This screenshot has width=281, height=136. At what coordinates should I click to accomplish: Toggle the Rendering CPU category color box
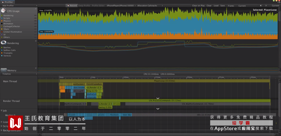[2, 15]
